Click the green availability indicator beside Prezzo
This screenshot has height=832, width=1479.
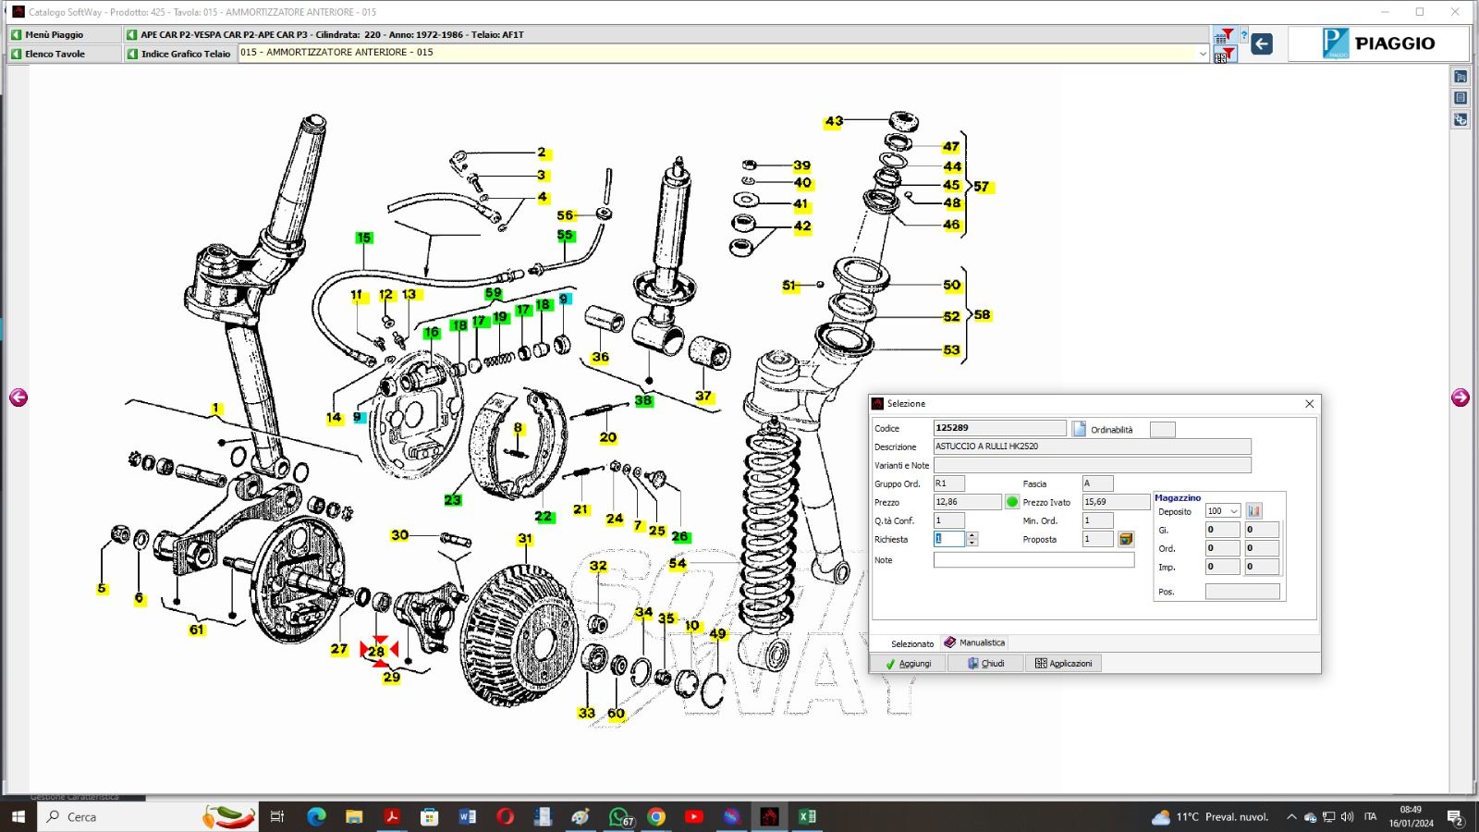pyautogui.click(x=1012, y=502)
